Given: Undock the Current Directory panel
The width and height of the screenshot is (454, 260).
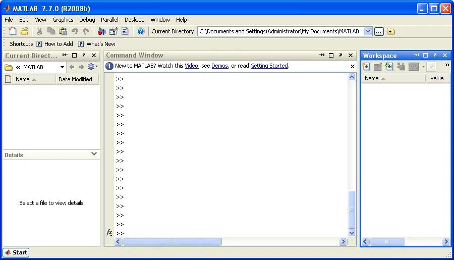Looking at the screenshot, I should click(84, 55).
